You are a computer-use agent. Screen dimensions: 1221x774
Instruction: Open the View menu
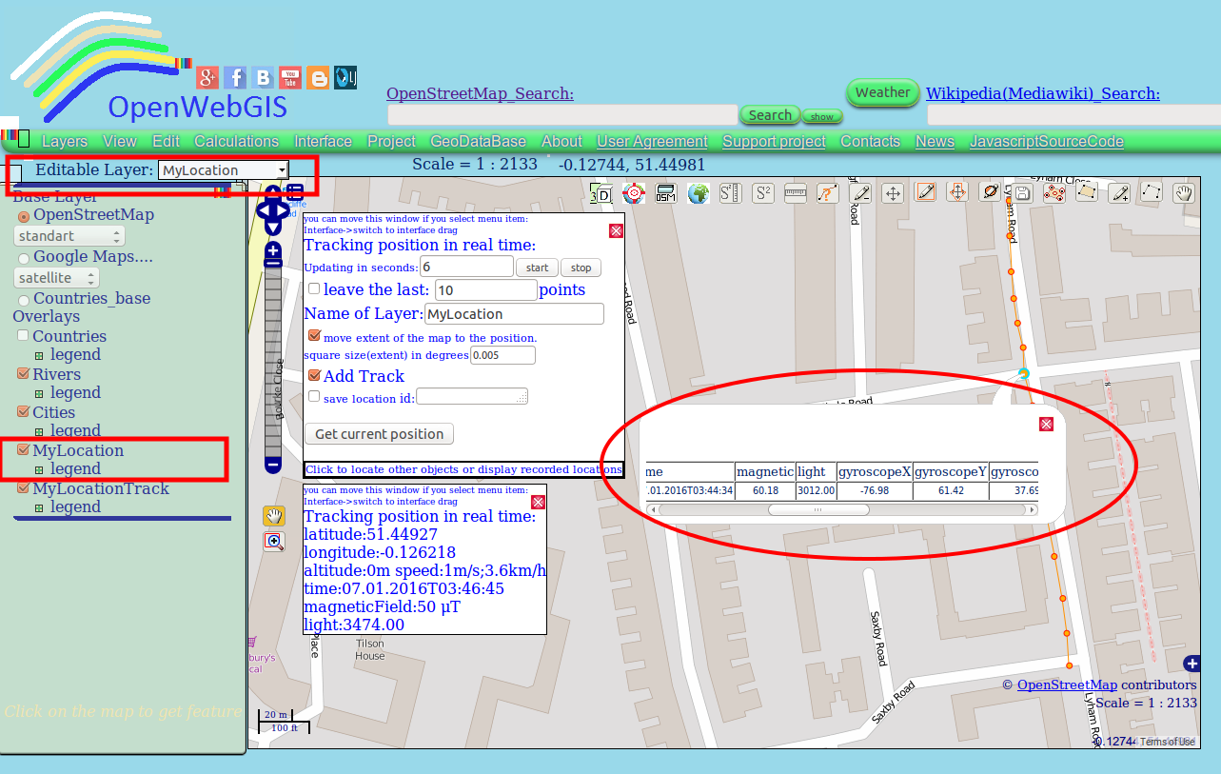pyautogui.click(x=120, y=141)
